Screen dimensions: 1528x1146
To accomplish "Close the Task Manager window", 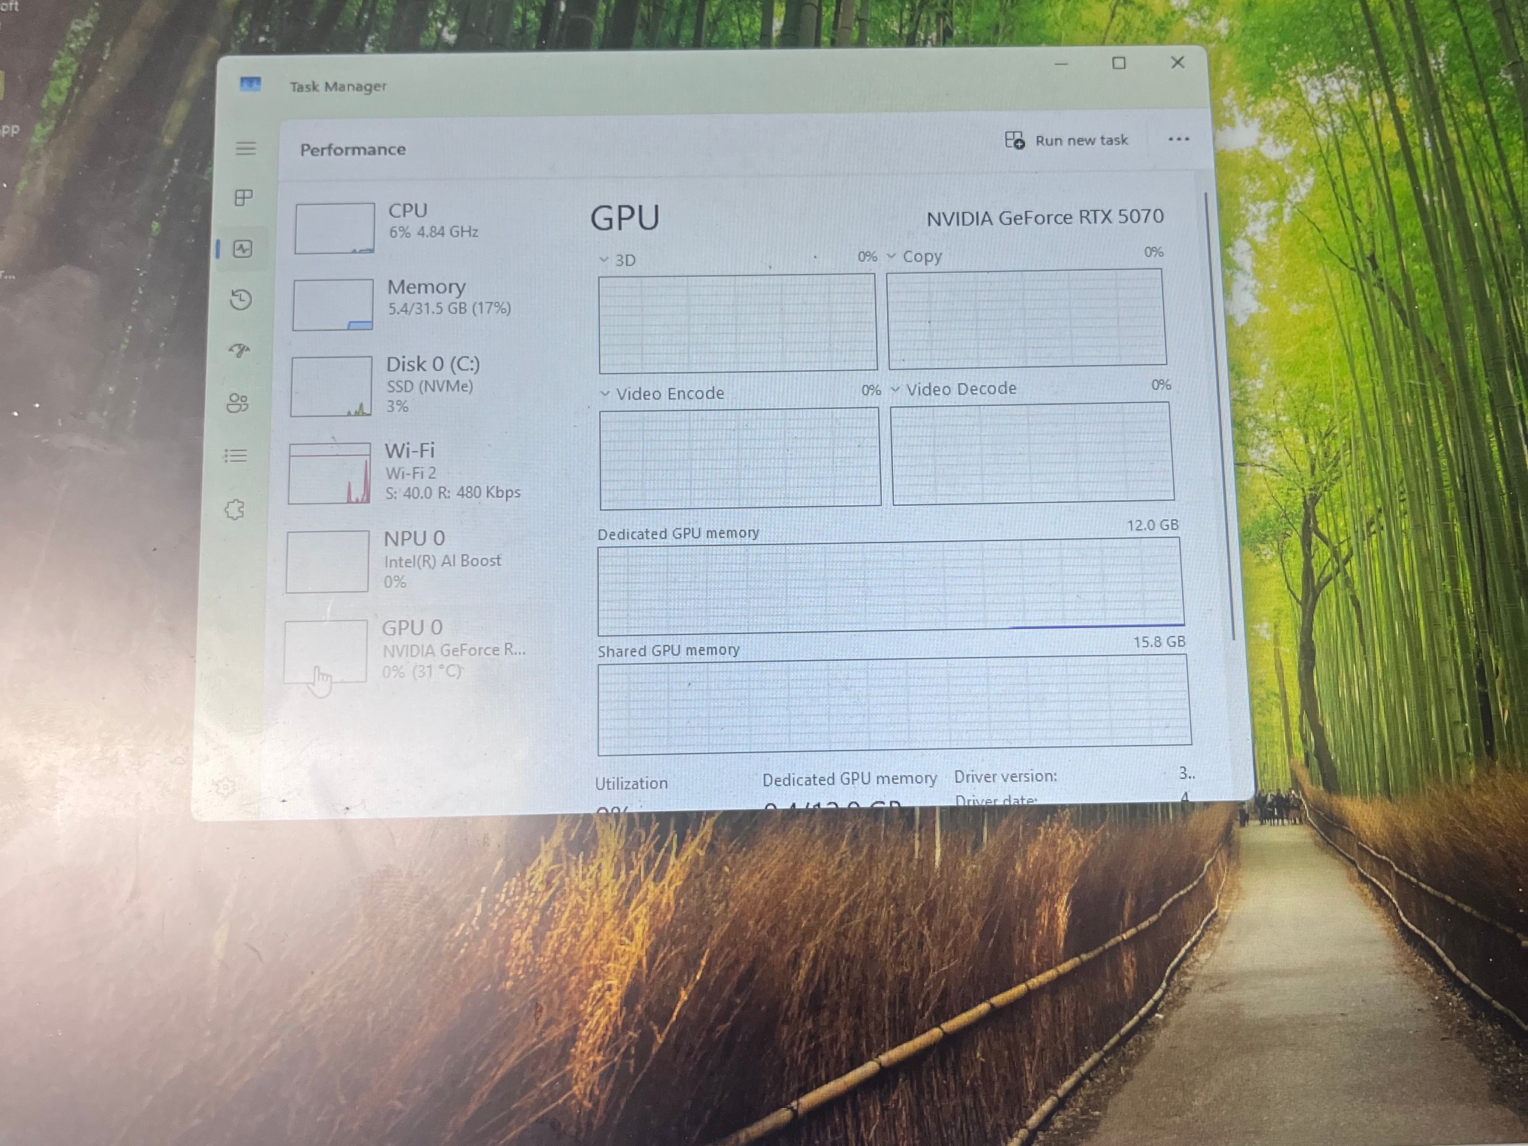I will (1177, 62).
